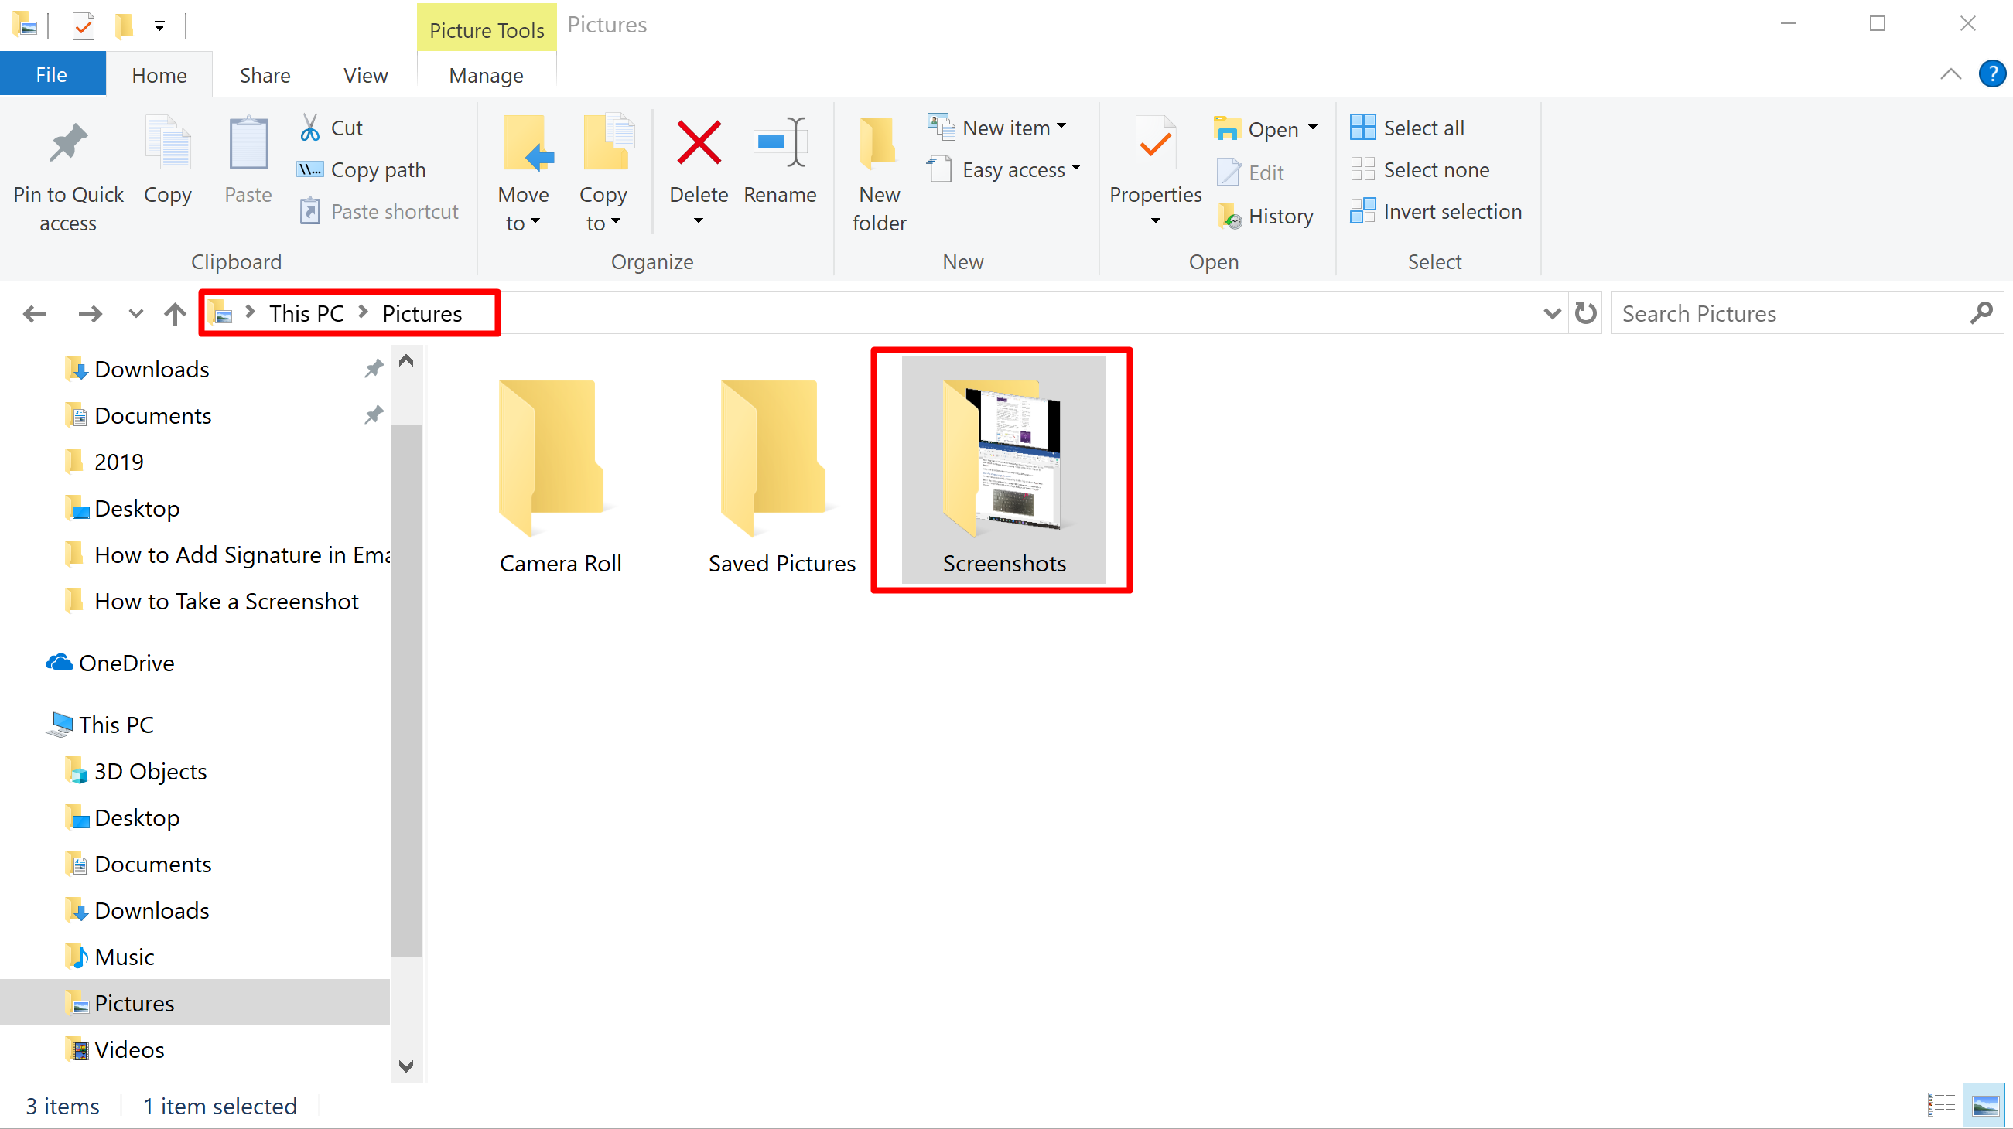Click the Manage ribbon tab
Screen dimensions: 2013x1129
tap(484, 74)
